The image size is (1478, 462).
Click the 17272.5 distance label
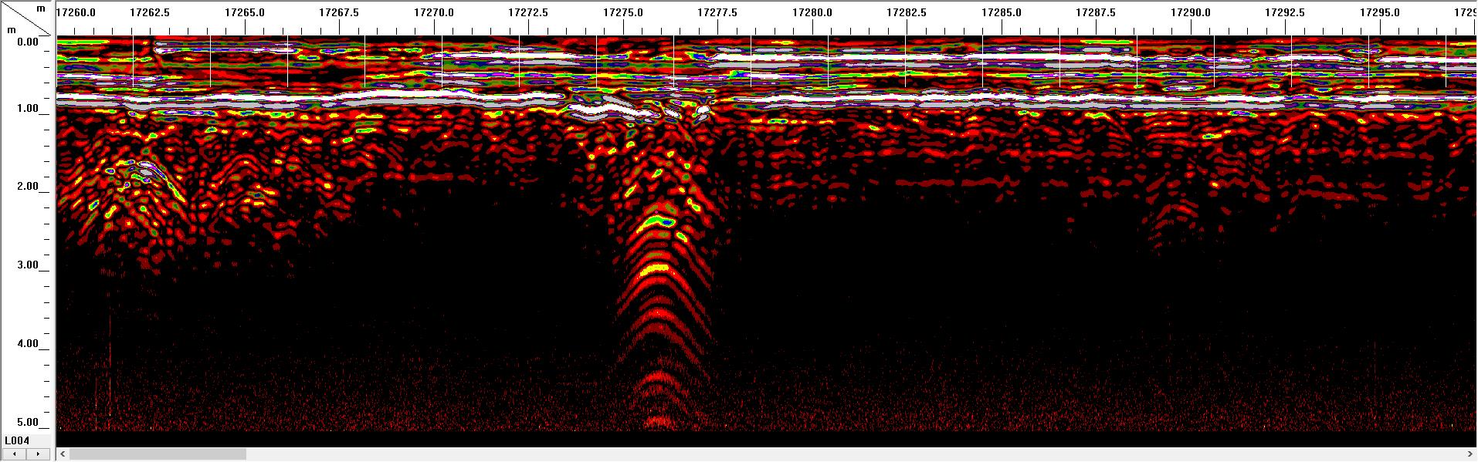[x=528, y=12]
